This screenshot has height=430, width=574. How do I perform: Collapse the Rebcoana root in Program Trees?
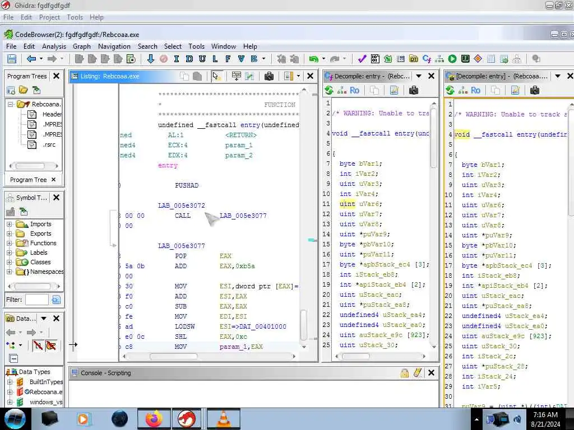point(10,104)
